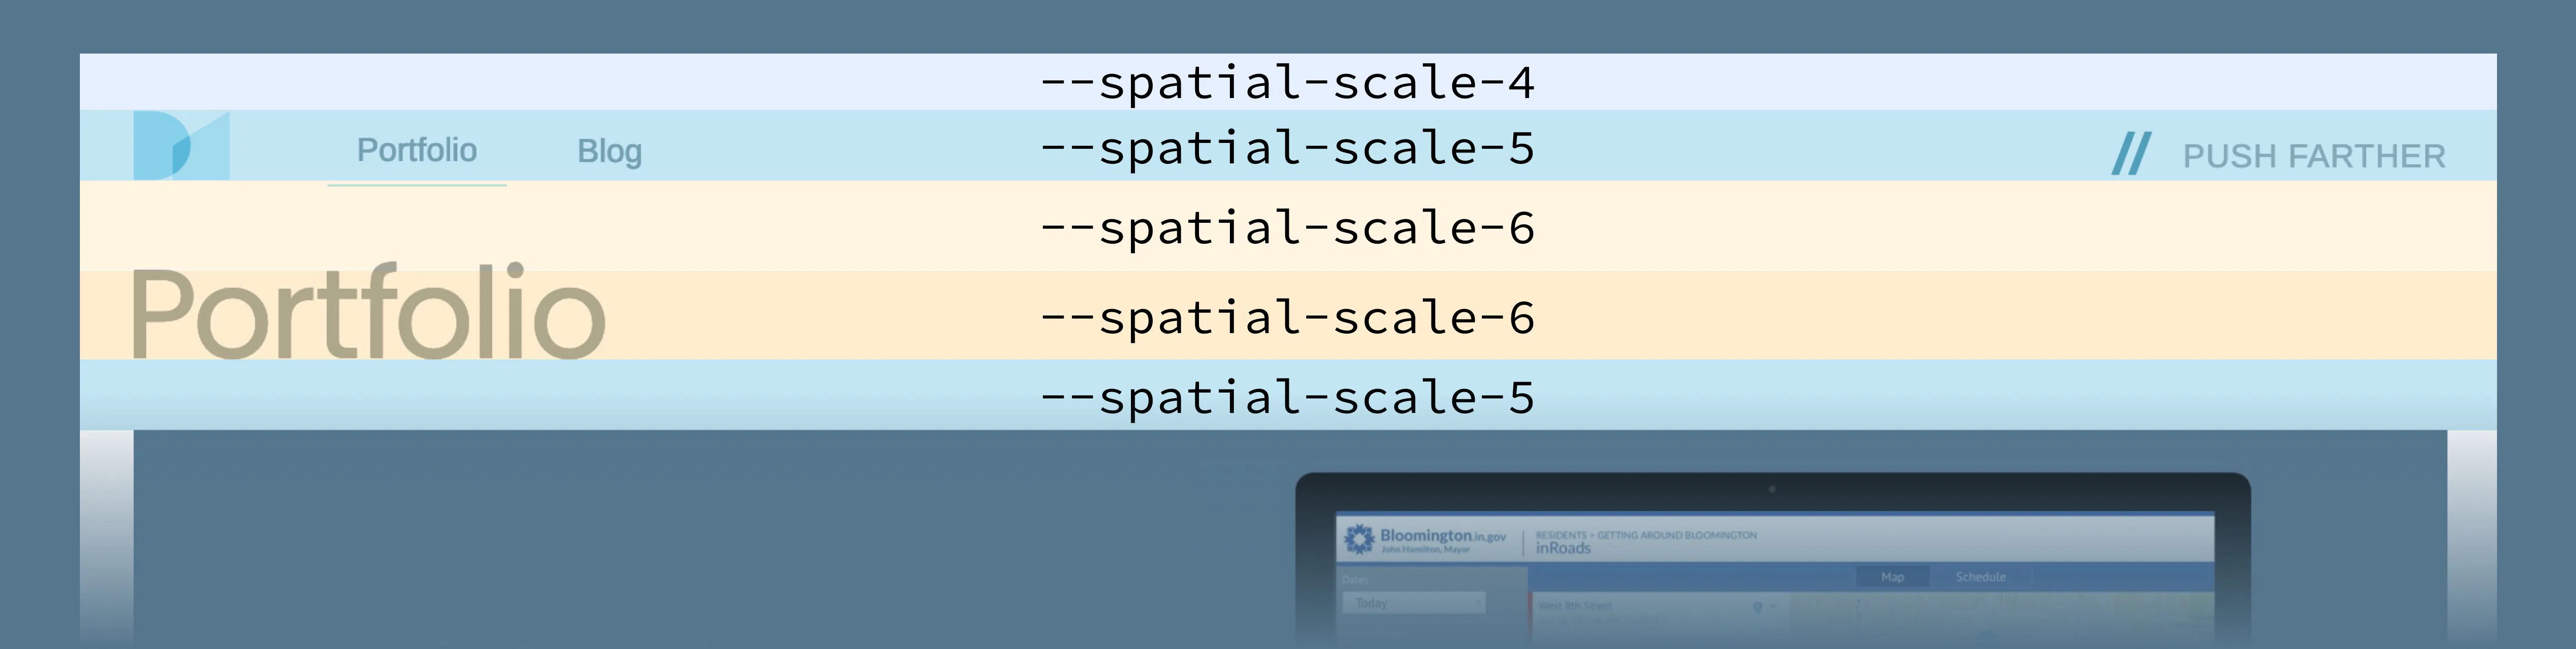Screen dimensions: 2576x649
Task: Select the --spatial-scale-4 label
Action: point(1287,82)
